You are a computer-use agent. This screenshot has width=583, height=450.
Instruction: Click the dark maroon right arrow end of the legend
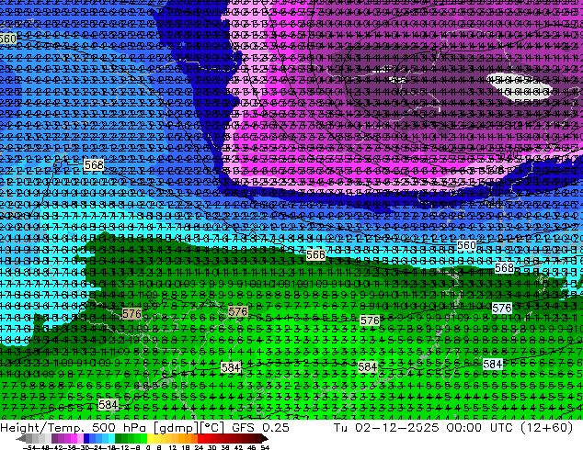(264, 439)
